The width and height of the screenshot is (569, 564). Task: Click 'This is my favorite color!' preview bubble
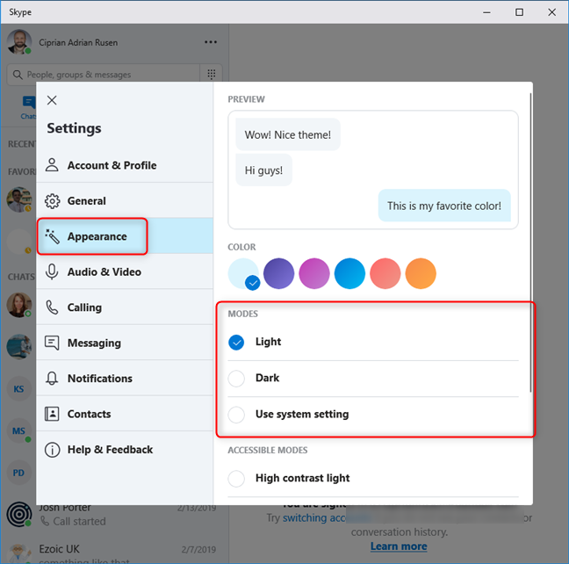(x=444, y=206)
